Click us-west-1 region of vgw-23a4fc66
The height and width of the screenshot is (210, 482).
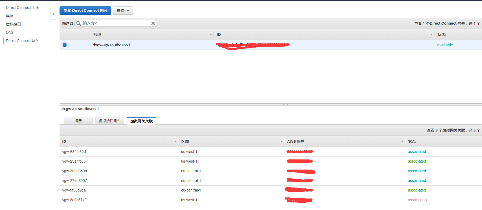click(x=189, y=161)
